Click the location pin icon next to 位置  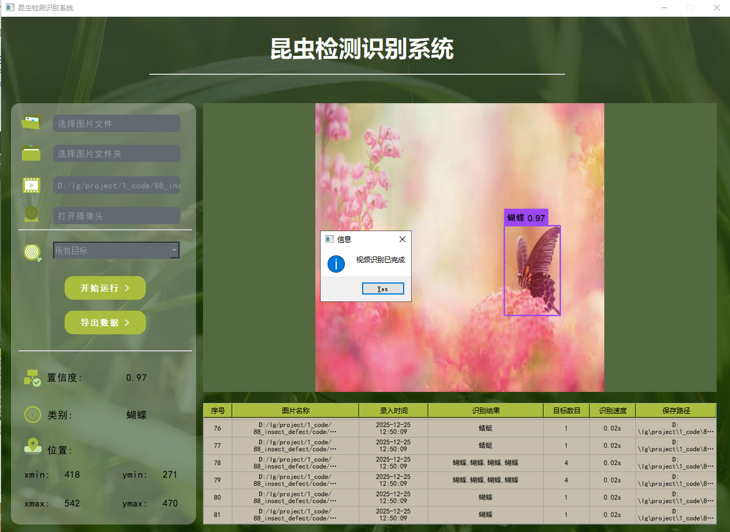[x=32, y=446]
